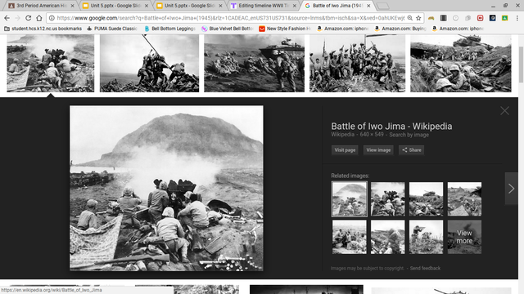Click the dark striped extension icon
The image size is (524, 294).
pos(444,18)
